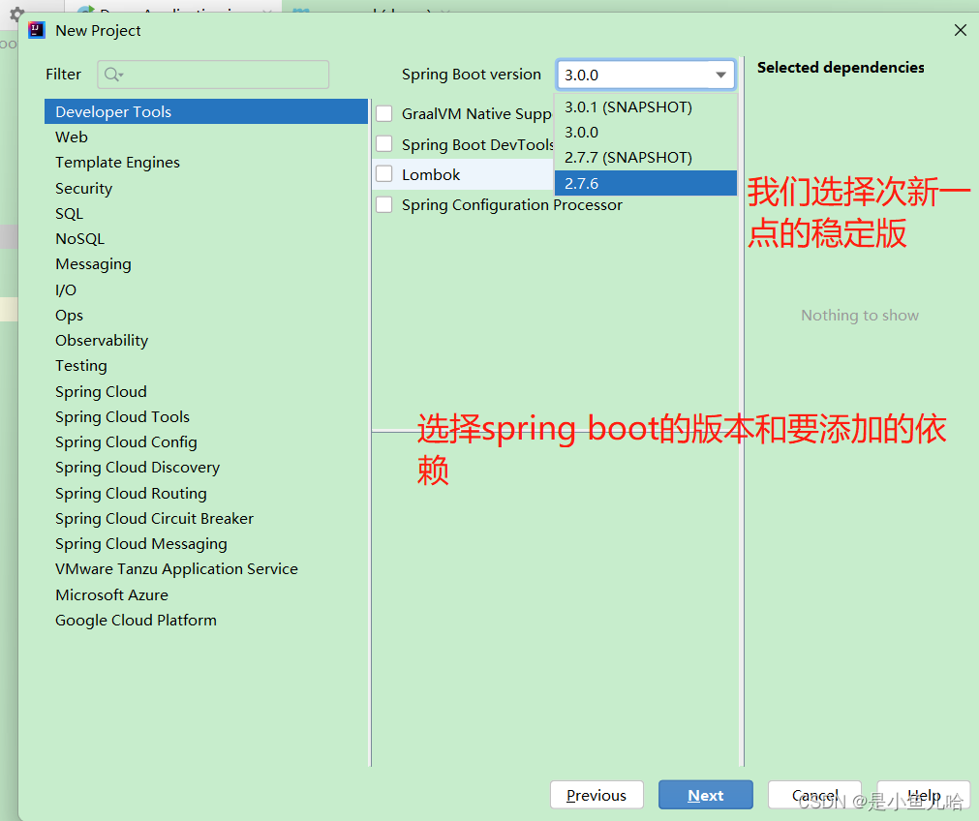The height and width of the screenshot is (821, 979).
Task: Select the Security category
Action: pos(206,188)
